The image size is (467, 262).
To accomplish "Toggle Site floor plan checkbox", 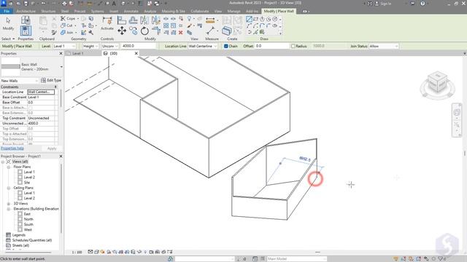I will pyautogui.click(x=20, y=183).
